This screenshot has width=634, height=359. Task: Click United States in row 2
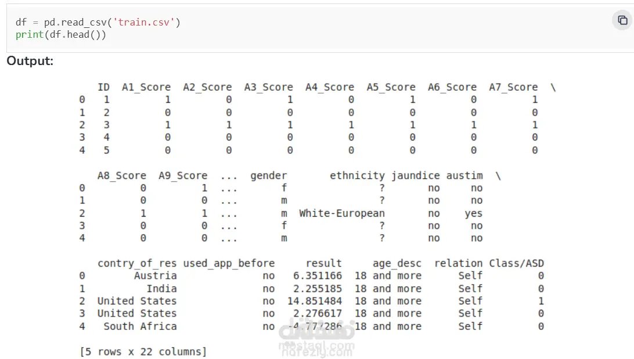click(137, 301)
